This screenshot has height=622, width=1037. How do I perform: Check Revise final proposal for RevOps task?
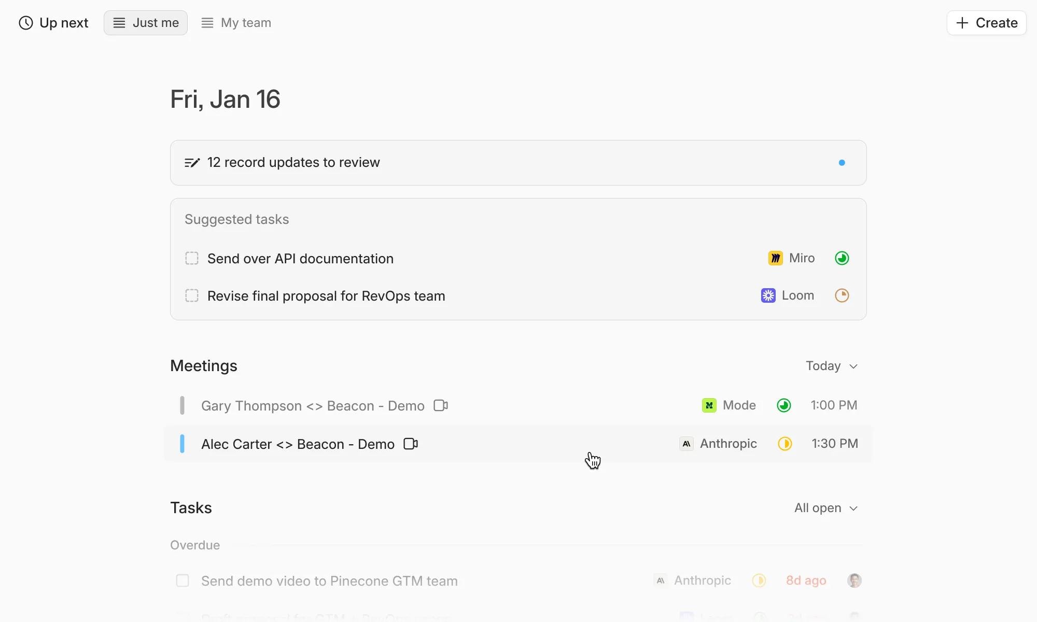click(192, 295)
